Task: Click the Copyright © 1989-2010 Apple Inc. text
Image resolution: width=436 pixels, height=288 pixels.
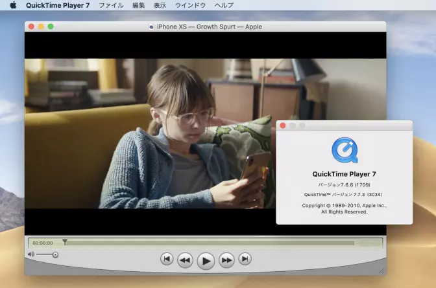Action: tap(345, 206)
